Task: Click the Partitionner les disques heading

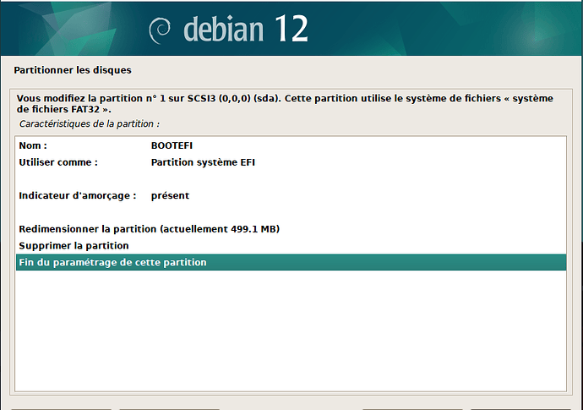Action: point(73,70)
